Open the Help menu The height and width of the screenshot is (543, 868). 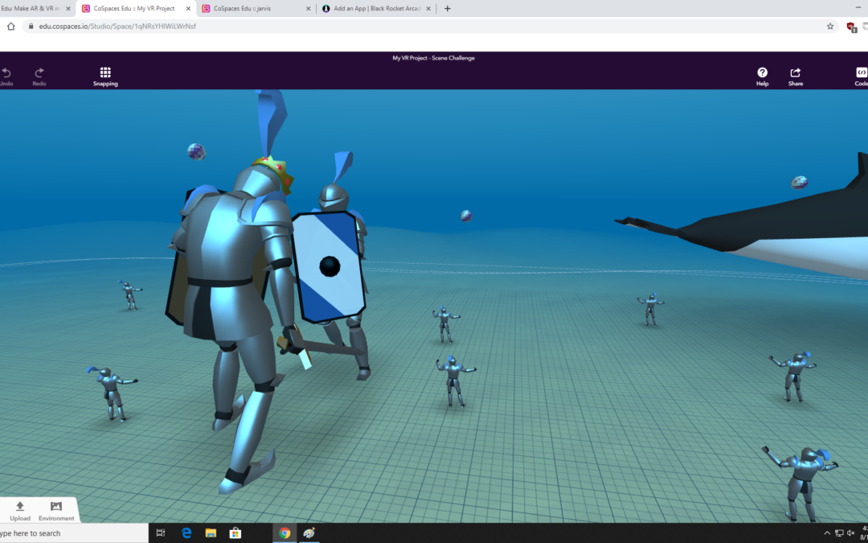762,76
